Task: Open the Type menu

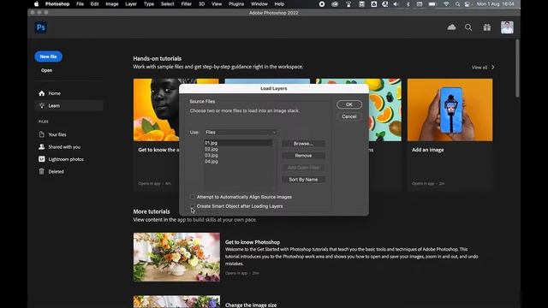Action: [x=149, y=4]
